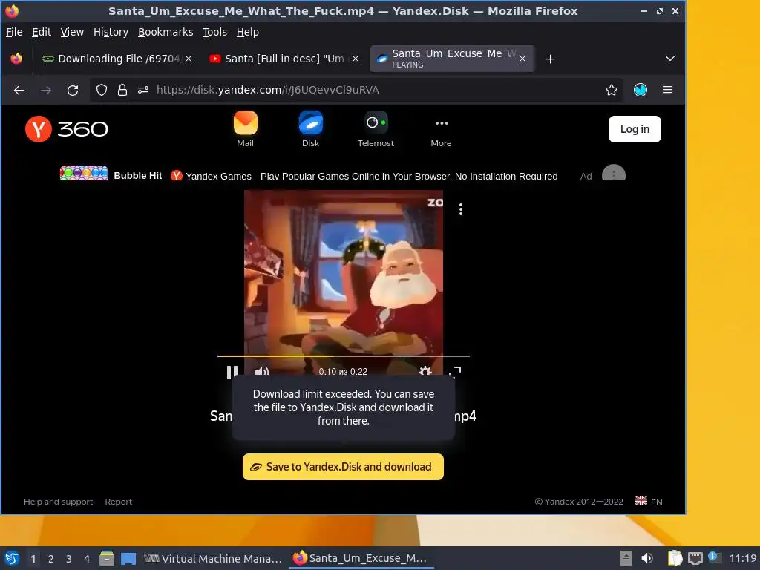Open a new browser tab

point(550,59)
